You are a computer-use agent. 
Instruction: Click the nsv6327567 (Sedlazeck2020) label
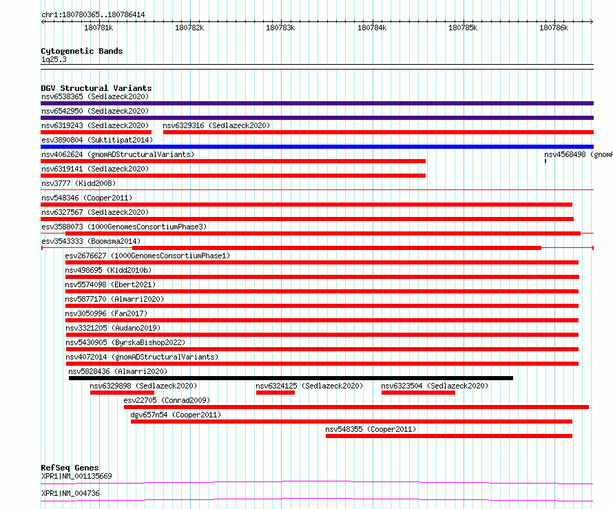[95, 212]
